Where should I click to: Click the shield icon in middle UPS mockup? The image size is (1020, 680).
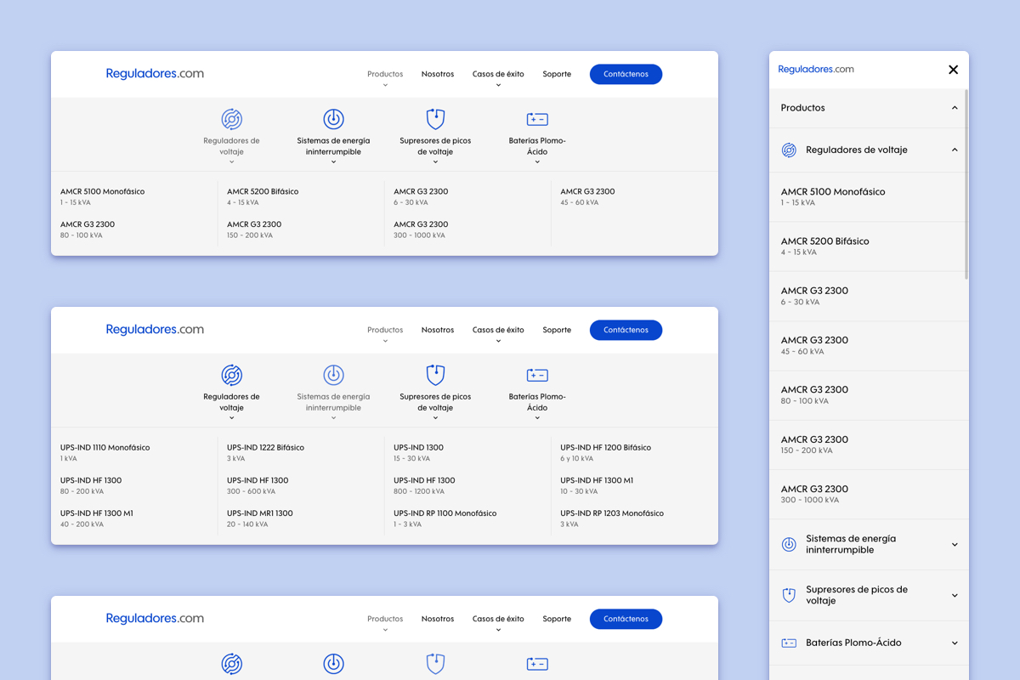coord(435,375)
